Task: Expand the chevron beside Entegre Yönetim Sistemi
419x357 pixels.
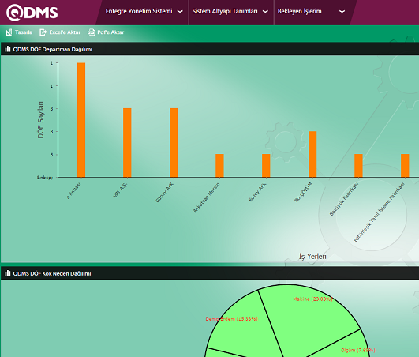Action: tap(180, 12)
